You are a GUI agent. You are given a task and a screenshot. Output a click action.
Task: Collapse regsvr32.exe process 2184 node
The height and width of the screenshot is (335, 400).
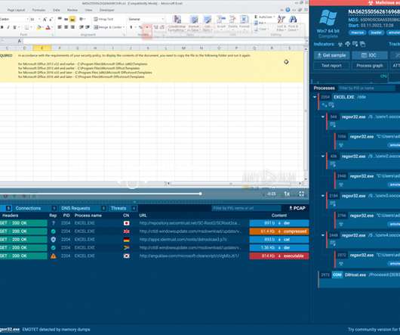[x=323, y=196]
